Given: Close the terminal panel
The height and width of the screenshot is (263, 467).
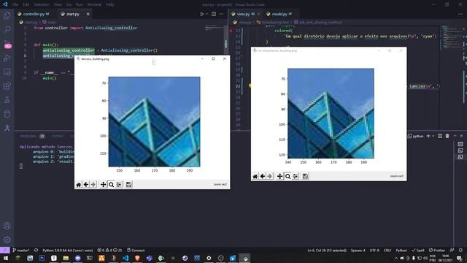Looking at the screenshot, I should coord(462,136).
